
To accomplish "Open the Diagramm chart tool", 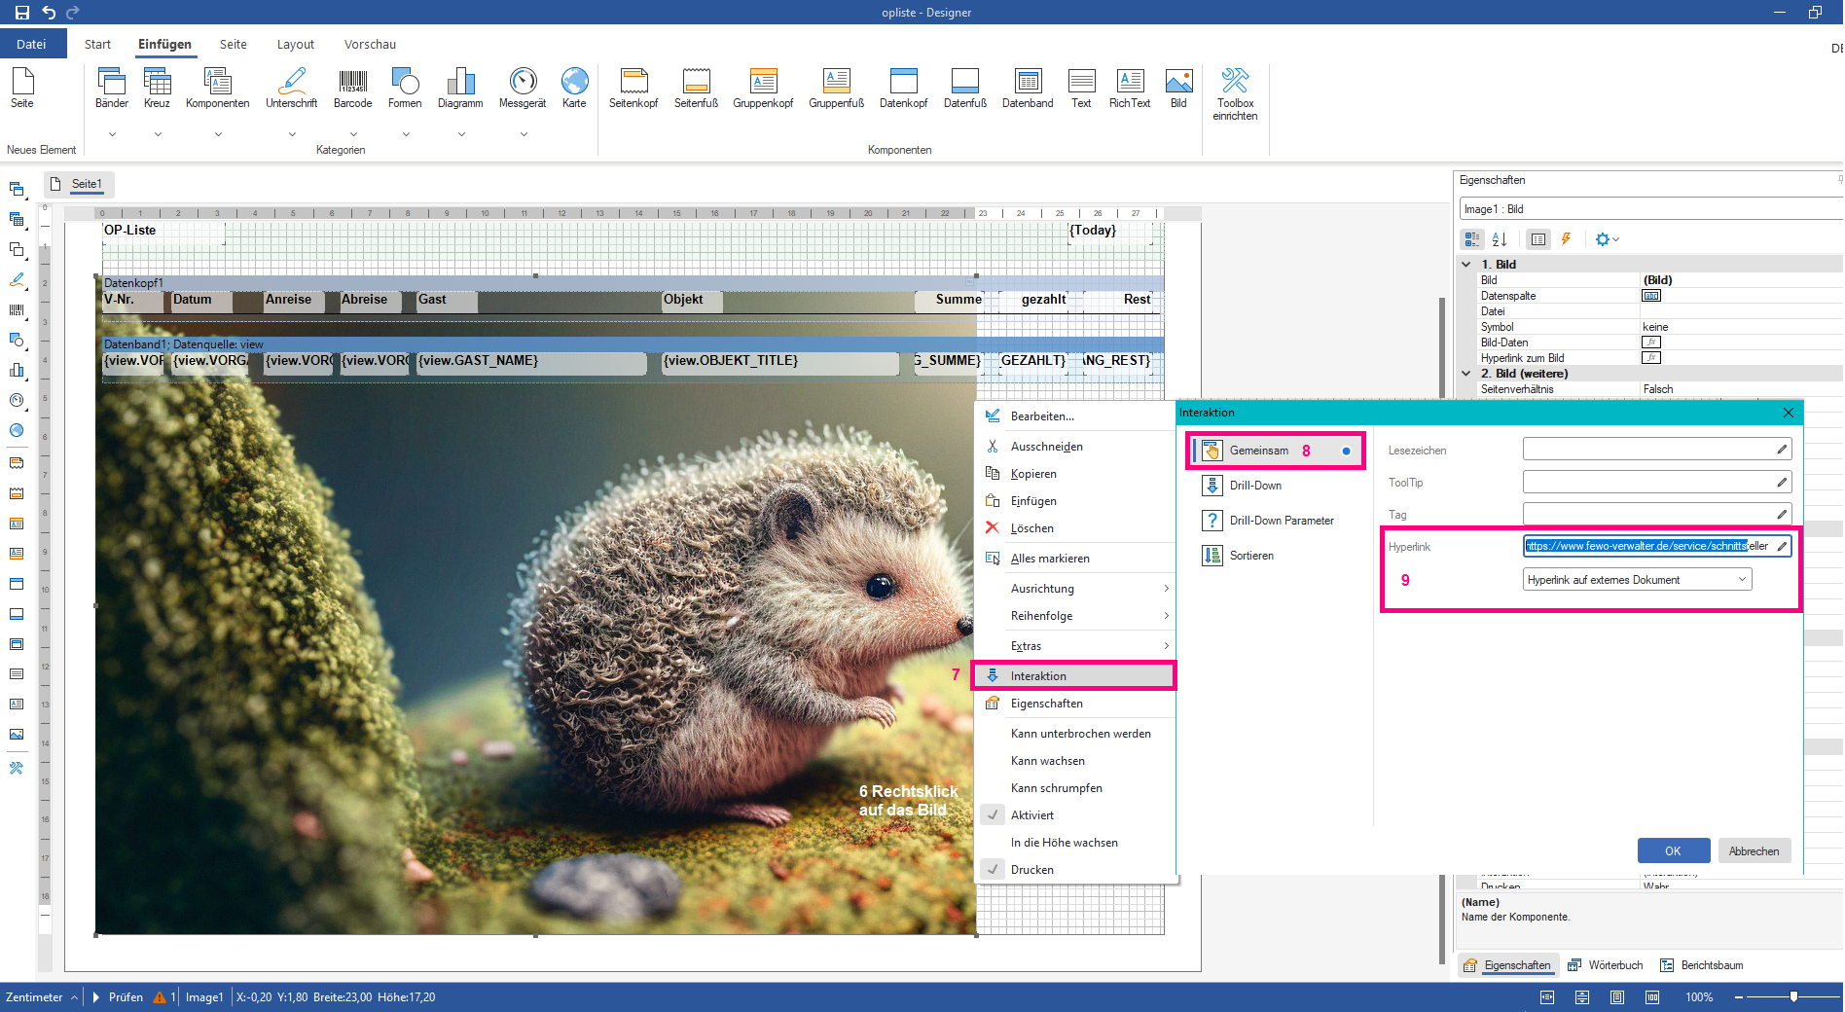I will [x=460, y=89].
